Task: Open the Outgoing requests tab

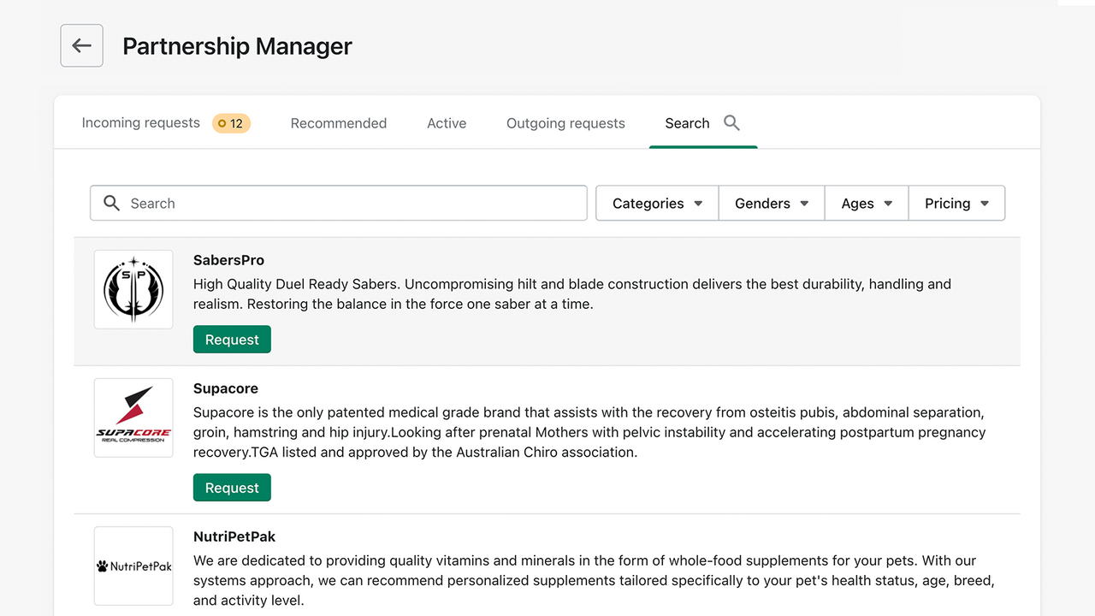Action: point(565,123)
